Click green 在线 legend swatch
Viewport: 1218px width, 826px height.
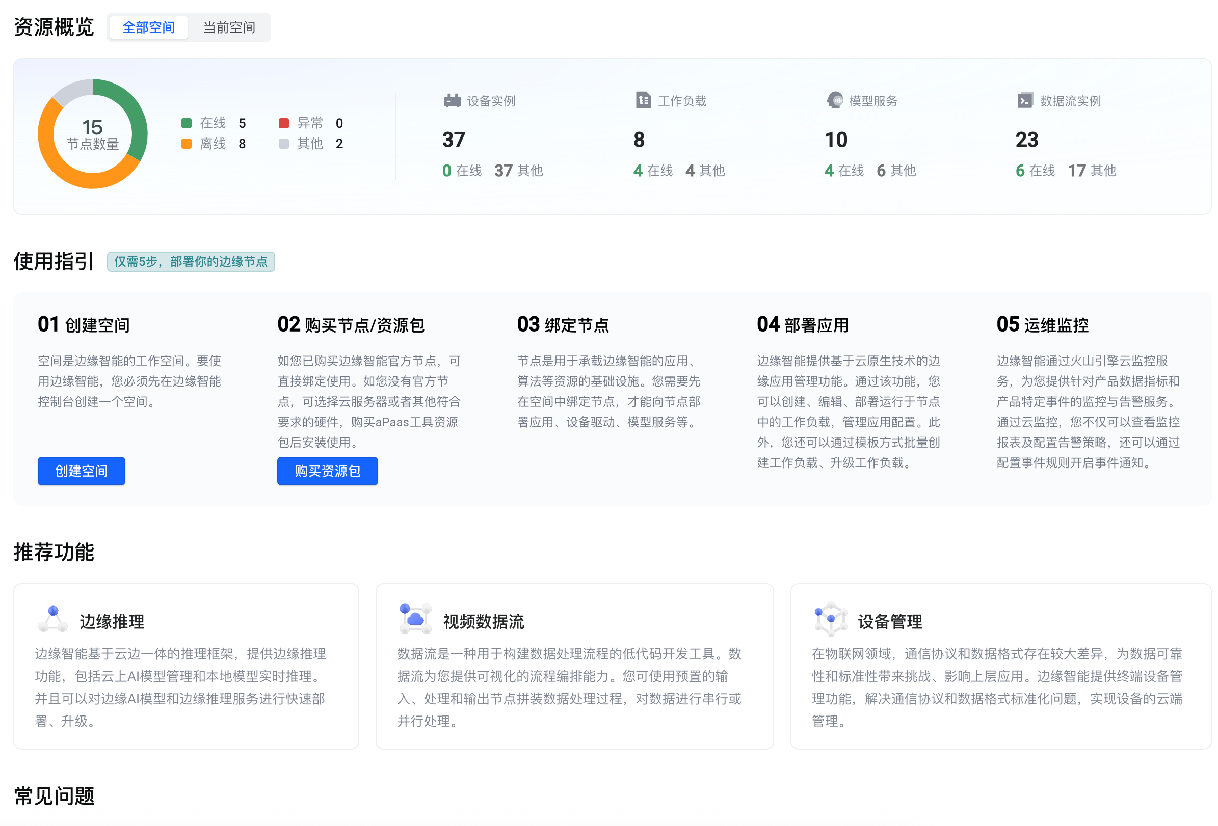pyautogui.click(x=186, y=123)
